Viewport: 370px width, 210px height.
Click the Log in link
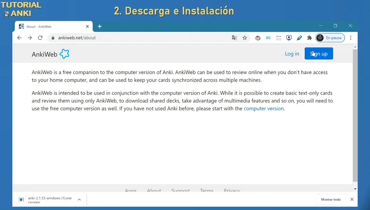click(292, 54)
